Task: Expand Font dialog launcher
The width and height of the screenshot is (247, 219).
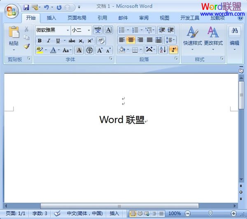Action: pos(111,59)
